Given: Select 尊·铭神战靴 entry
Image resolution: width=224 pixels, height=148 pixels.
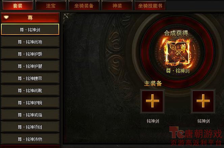Looking at the screenshot, I should coord(30,90).
